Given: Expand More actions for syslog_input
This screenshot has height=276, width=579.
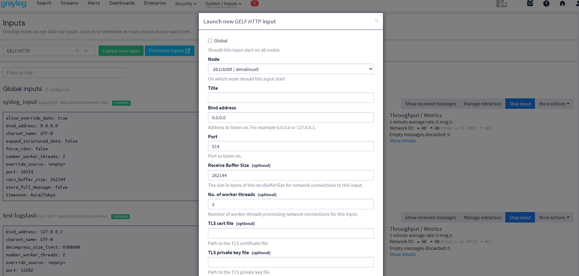Looking at the screenshot, I should (554, 104).
